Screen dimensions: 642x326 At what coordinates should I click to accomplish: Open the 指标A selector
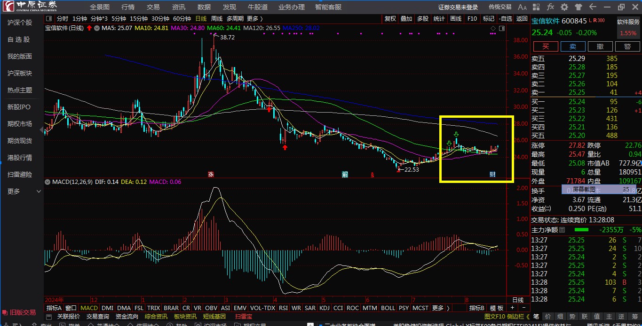click(54, 308)
